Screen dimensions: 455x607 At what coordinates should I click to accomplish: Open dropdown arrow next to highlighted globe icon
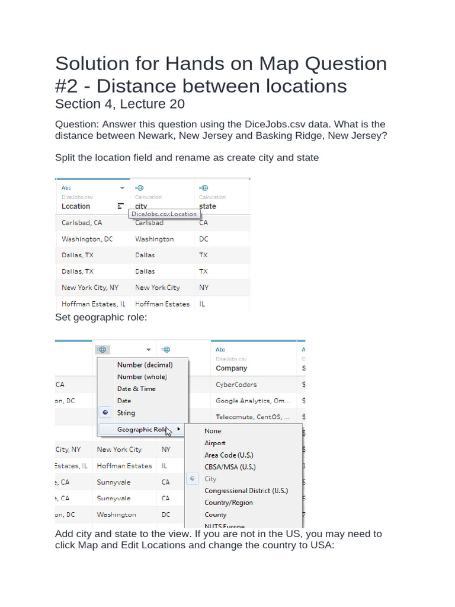[148, 350]
